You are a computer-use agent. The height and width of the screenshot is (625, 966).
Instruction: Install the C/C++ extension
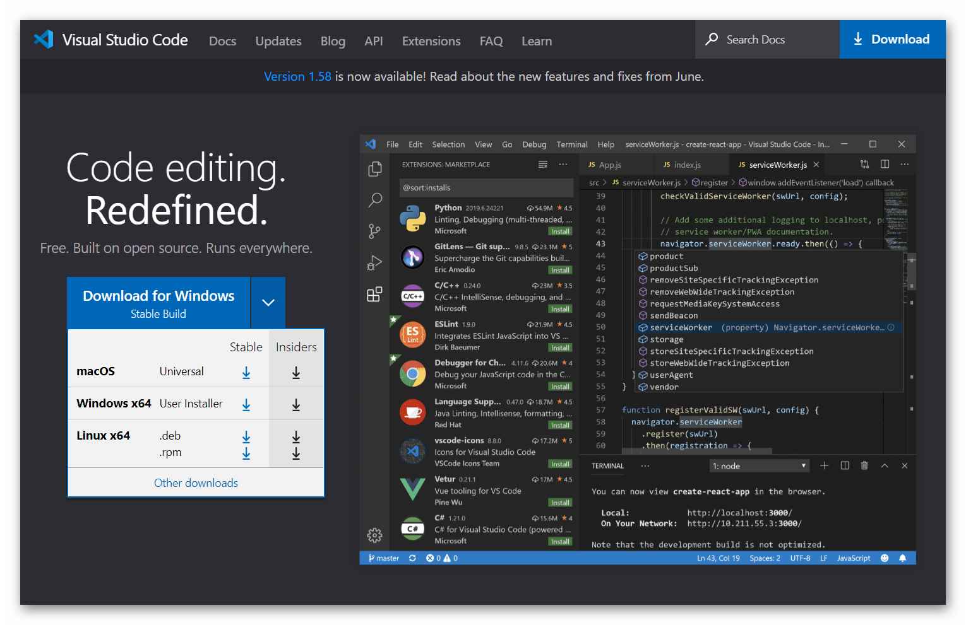[560, 309]
